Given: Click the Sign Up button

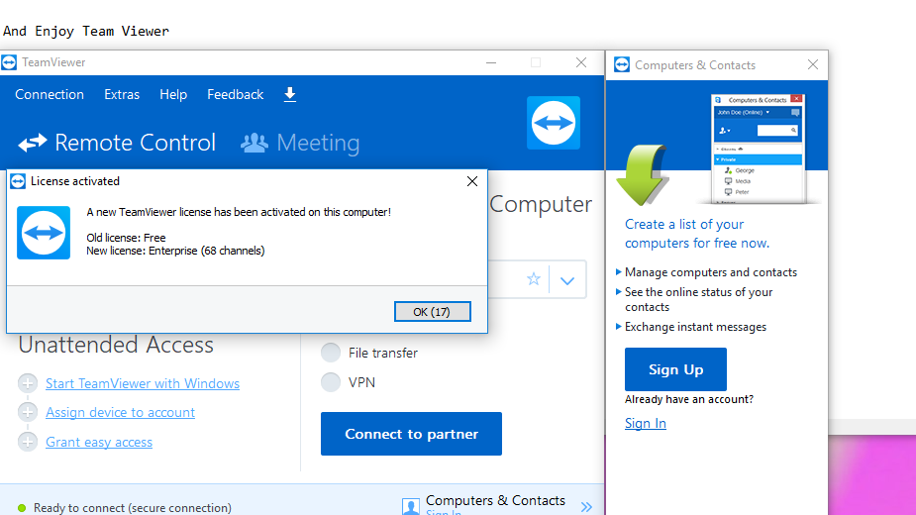Looking at the screenshot, I should [675, 369].
